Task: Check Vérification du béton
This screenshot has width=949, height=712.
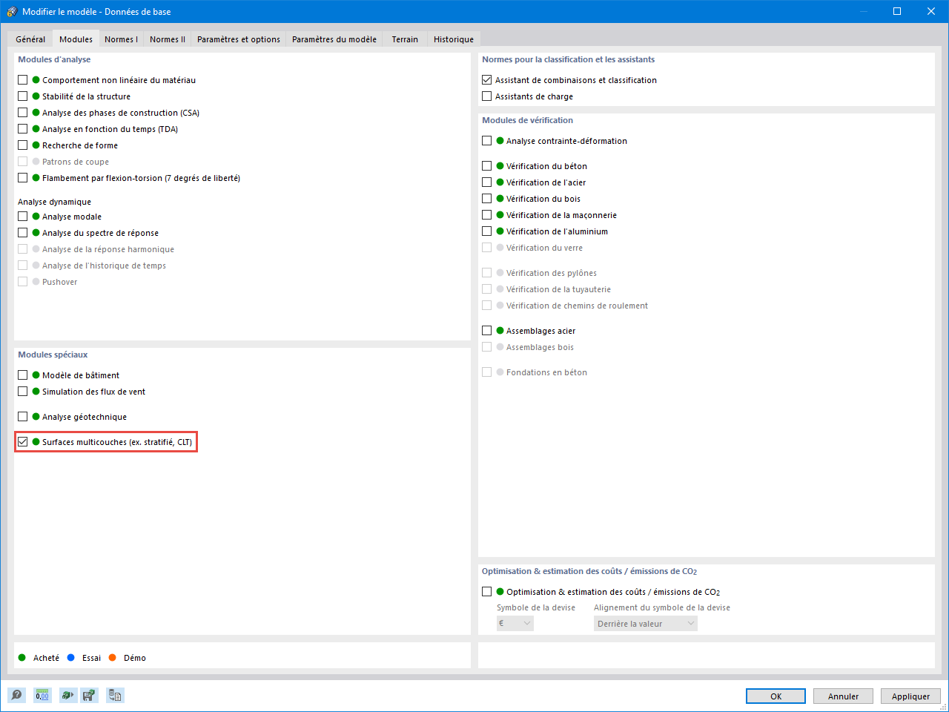Action: point(487,166)
